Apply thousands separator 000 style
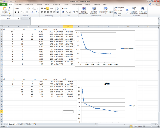160x128 pixels. coord(70,12)
